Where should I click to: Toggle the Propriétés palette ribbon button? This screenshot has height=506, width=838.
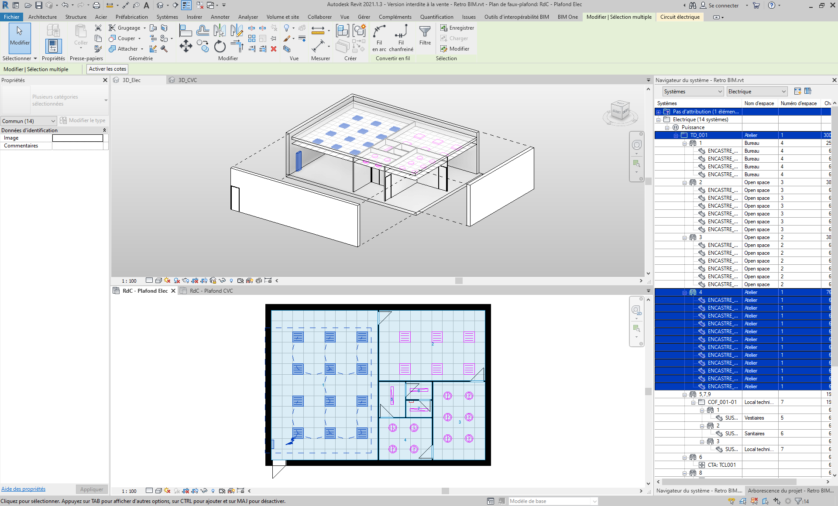coord(53,46)
